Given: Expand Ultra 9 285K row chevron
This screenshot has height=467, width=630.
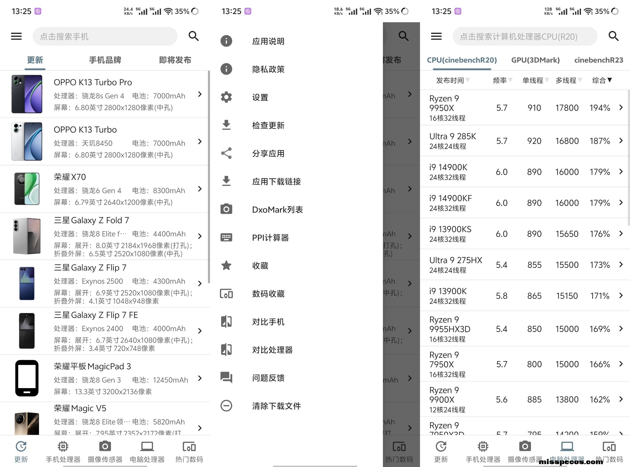Looking at the screenshot, I should pyautogui.click(x=621, y=141).
